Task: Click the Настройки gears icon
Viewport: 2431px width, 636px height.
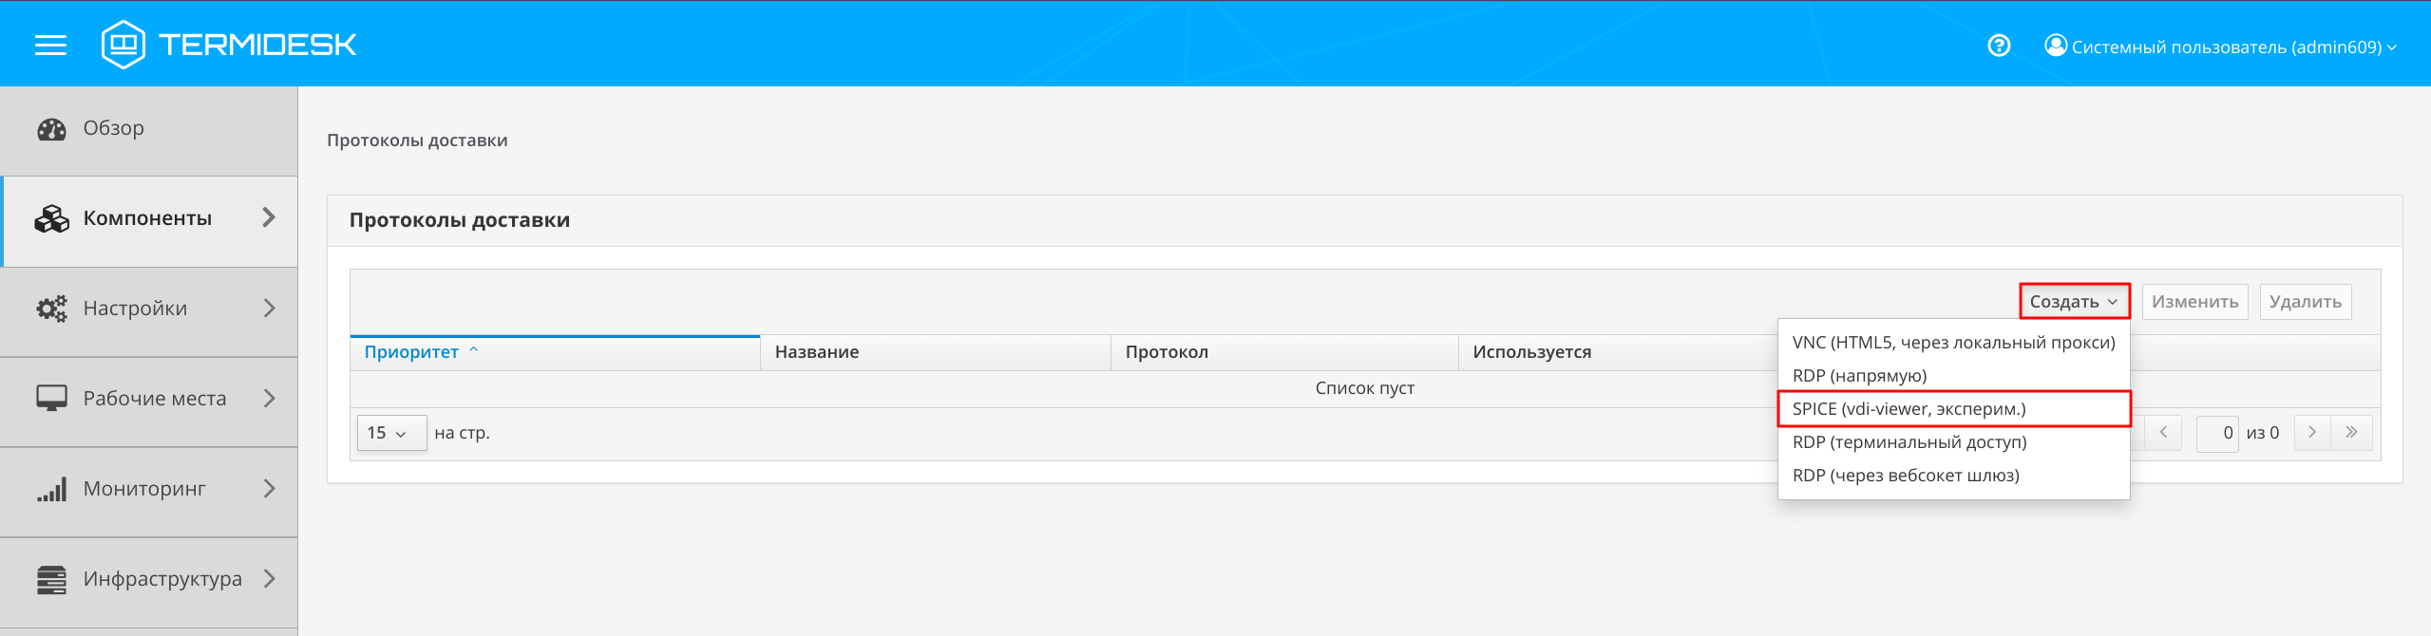Action: pos(51,309)
